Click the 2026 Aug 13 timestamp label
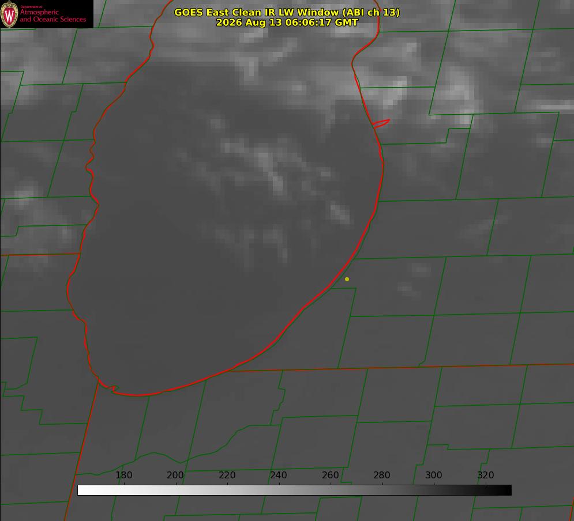The width and height of the screenshot is (574, 521). (x=287, y=22)
